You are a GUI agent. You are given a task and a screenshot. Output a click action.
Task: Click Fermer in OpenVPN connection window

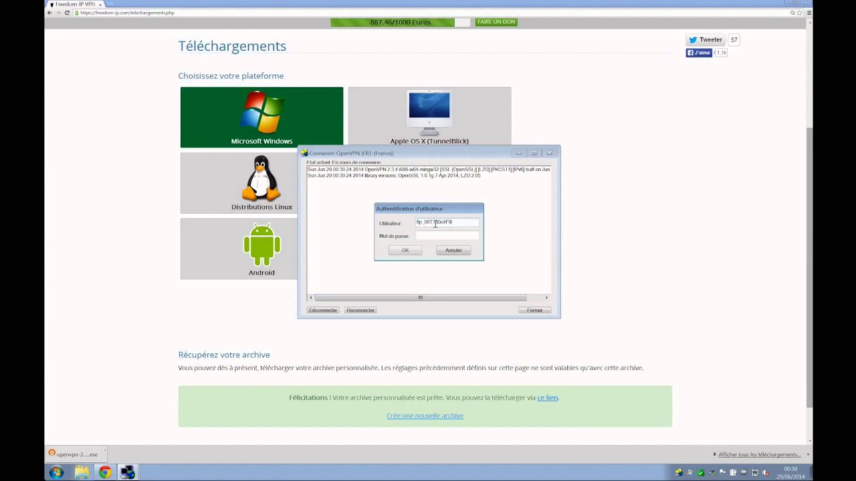[x=534, y=310]
